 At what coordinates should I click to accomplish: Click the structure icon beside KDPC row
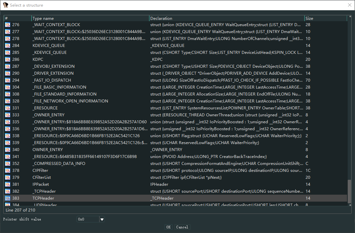point(8,59)
